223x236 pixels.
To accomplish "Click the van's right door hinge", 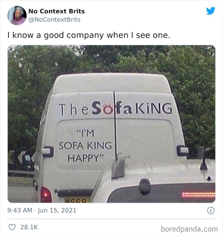I will click(183, 150).
